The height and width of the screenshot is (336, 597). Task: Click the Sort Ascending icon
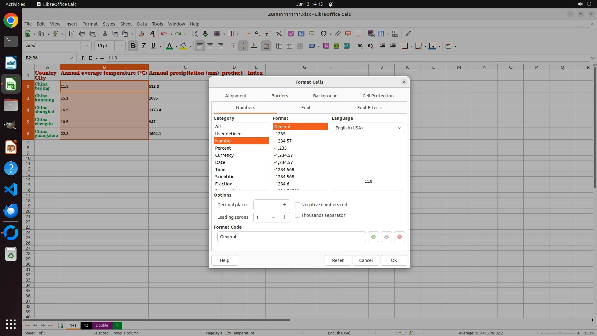tap(257, 34)
